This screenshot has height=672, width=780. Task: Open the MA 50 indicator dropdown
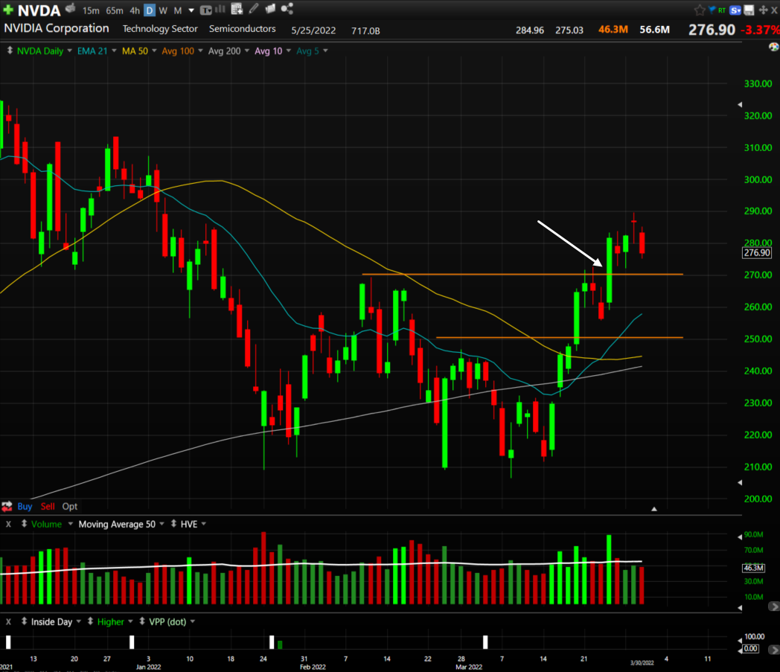tap(154, 51)
